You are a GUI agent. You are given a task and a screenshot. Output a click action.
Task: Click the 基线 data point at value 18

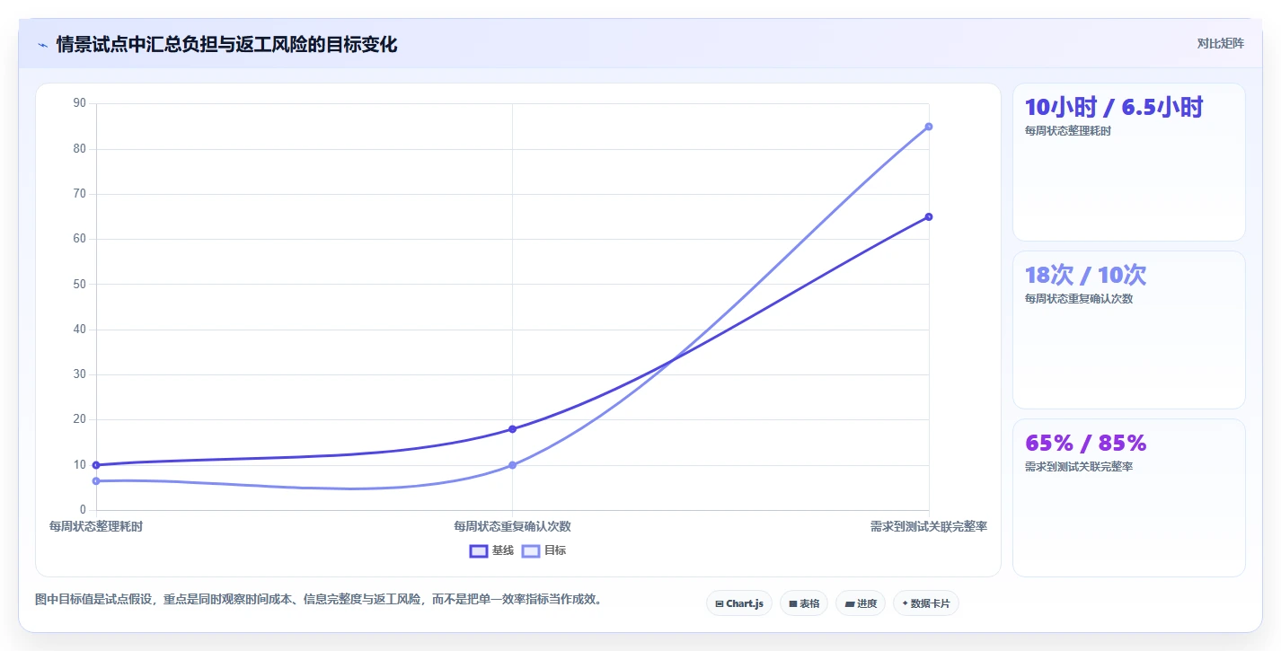pyautogui.click(x=512, y=429)
